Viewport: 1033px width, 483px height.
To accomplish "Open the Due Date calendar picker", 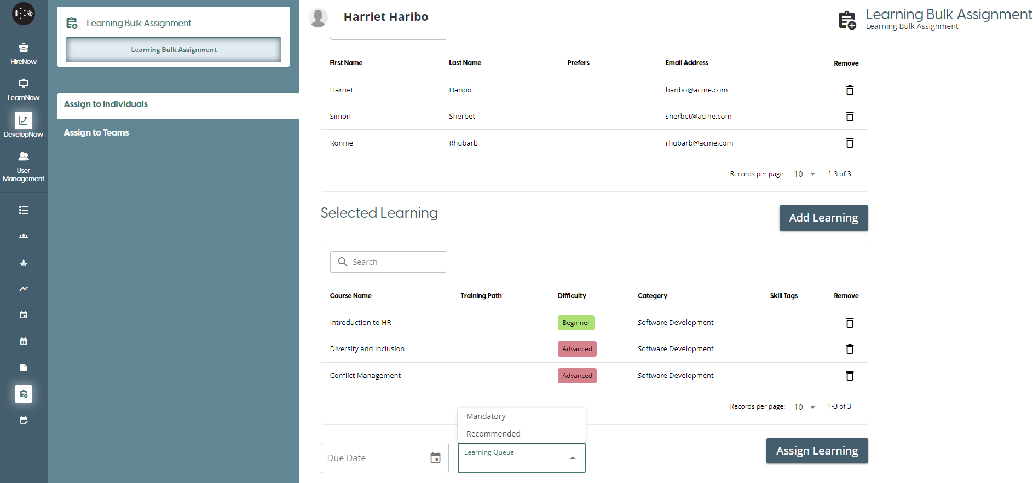I will coord(435,458).
